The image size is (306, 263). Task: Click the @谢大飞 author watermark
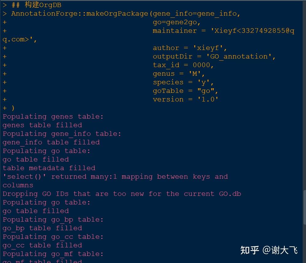[280, 250]
